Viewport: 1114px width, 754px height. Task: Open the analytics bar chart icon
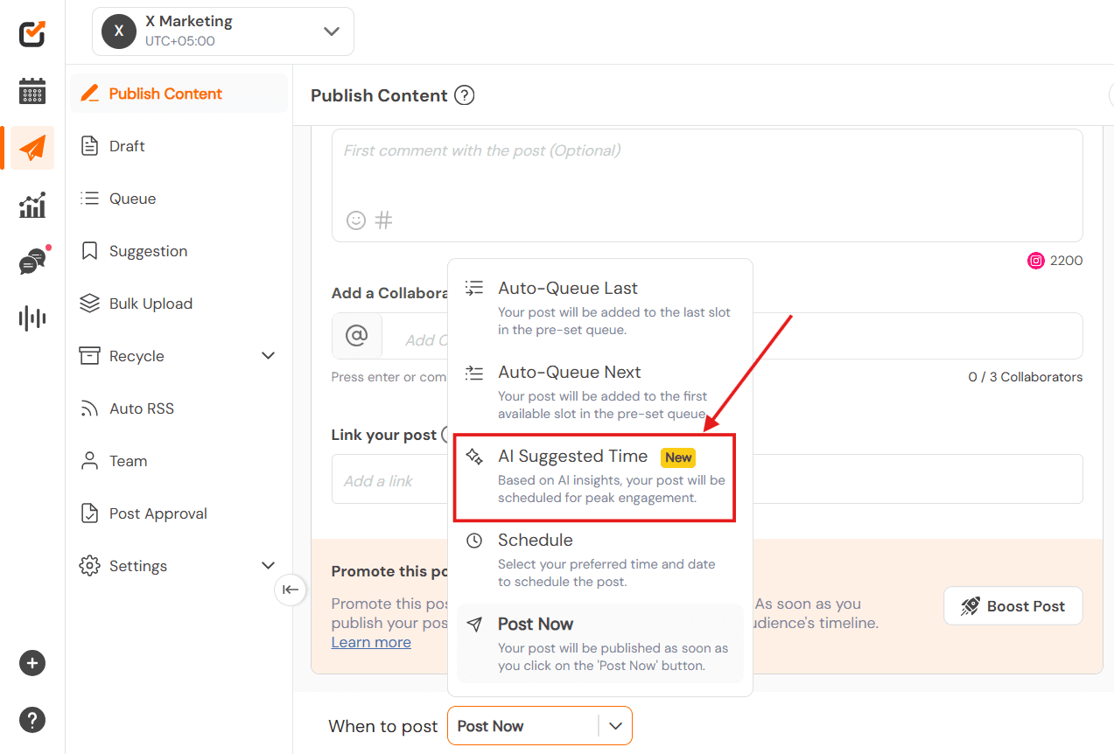click(x=32, y=206)
